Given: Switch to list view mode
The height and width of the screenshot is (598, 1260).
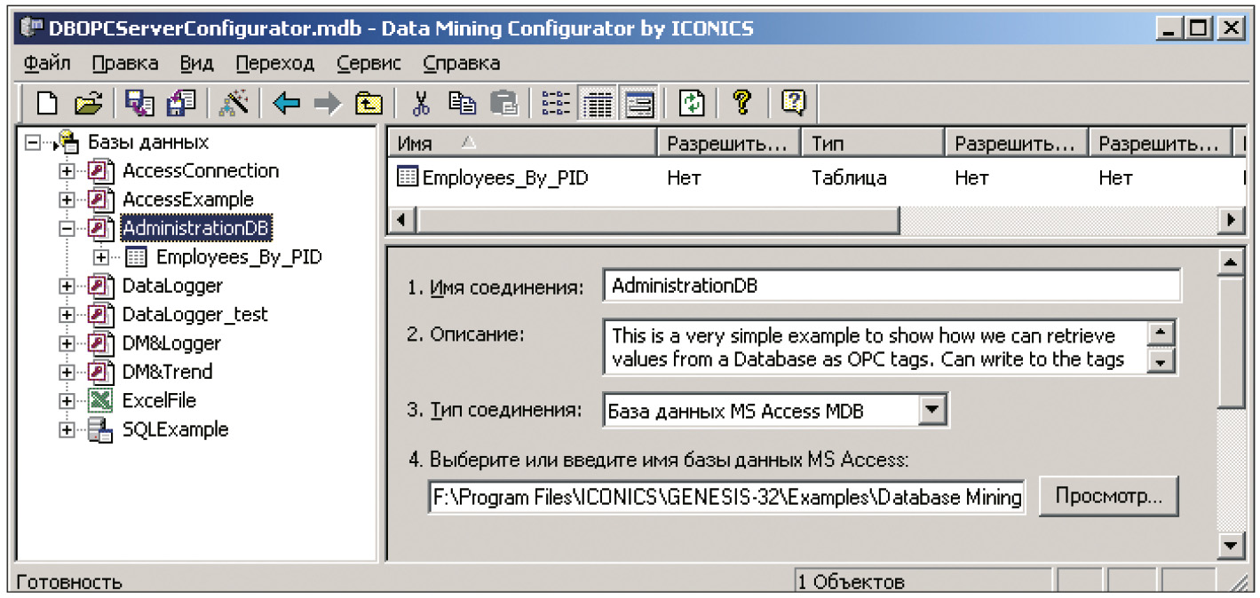Looking at the screenshot, I should 556,104.
